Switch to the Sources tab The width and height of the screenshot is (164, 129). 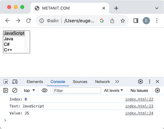tap(80, 81)
